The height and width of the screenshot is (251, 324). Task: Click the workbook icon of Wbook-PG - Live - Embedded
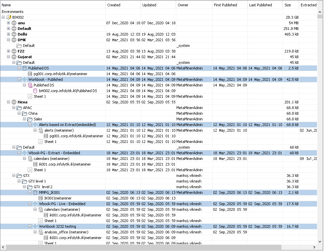coord(35,204)
